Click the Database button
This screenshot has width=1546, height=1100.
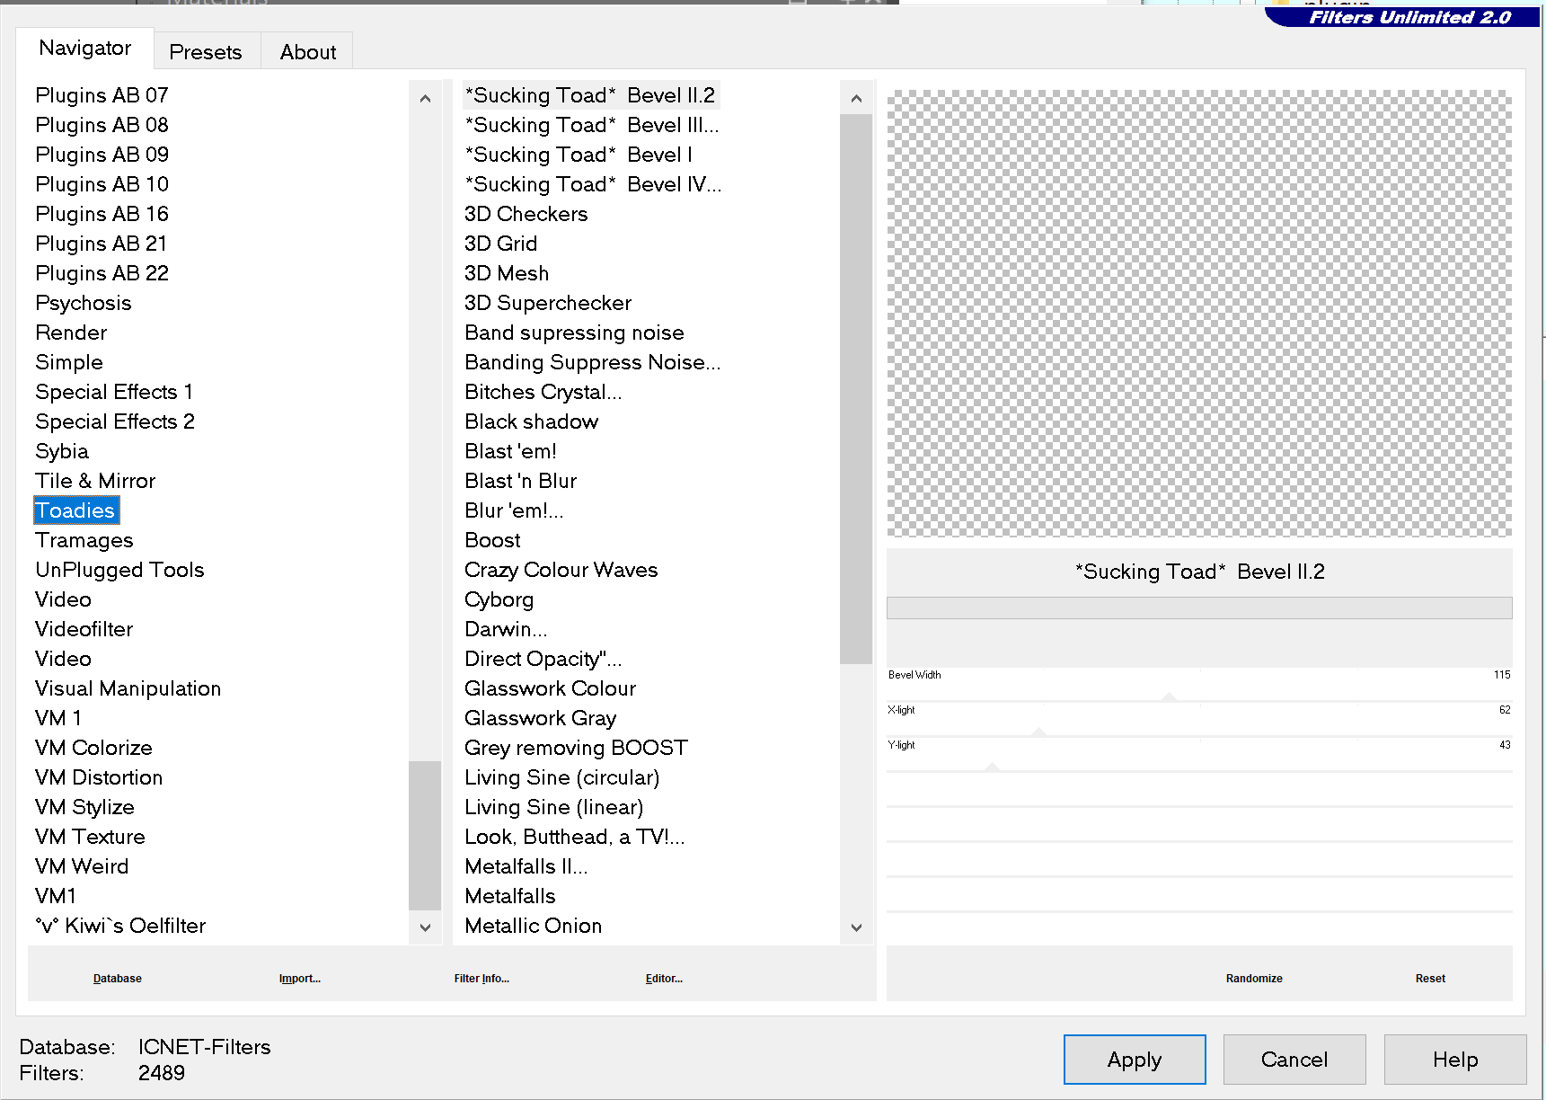pyautogui.click(x=118, y=979)
